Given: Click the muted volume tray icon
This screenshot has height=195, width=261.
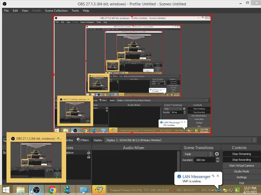Looking at the screenshot, I should pyautogui.click(x=237, y=190).
